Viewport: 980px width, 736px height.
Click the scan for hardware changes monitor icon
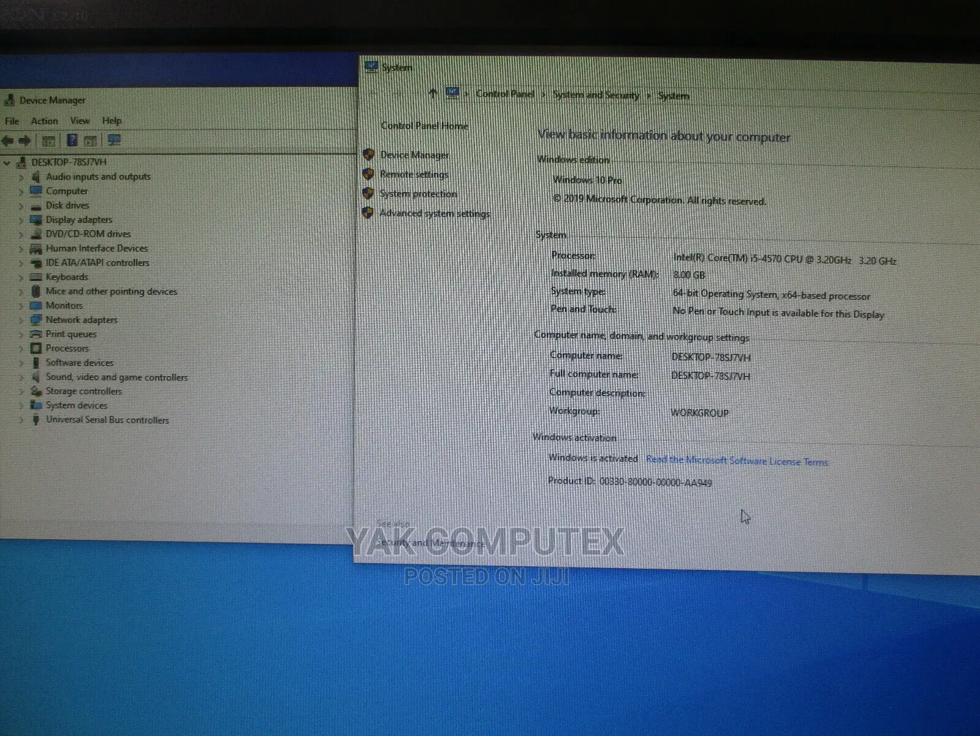114,140
